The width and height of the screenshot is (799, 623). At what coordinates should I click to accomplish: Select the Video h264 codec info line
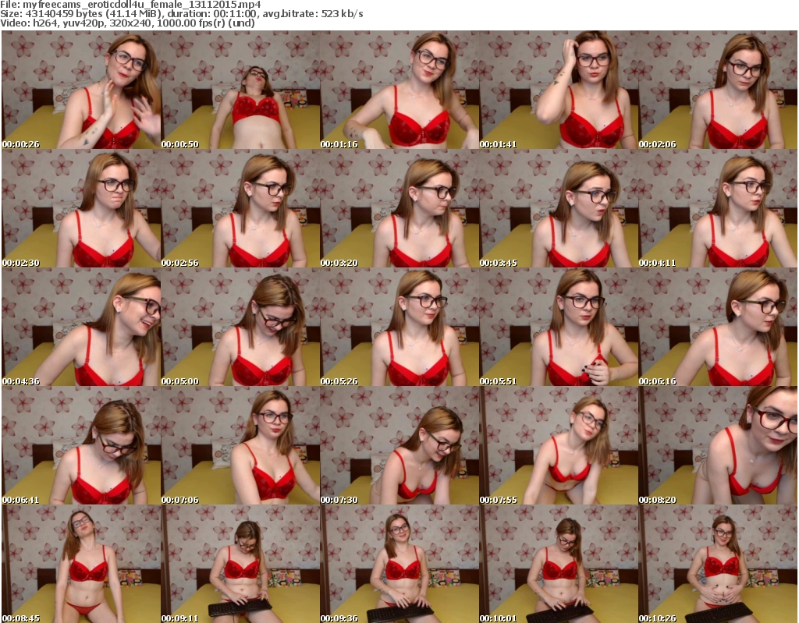(x=127, y=23)
